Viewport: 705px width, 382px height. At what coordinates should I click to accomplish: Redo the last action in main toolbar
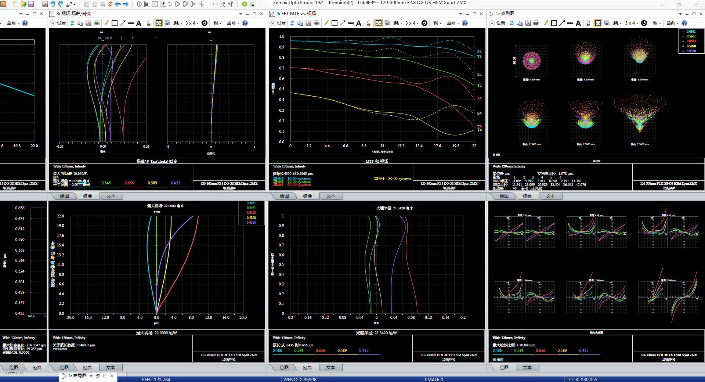61,4
